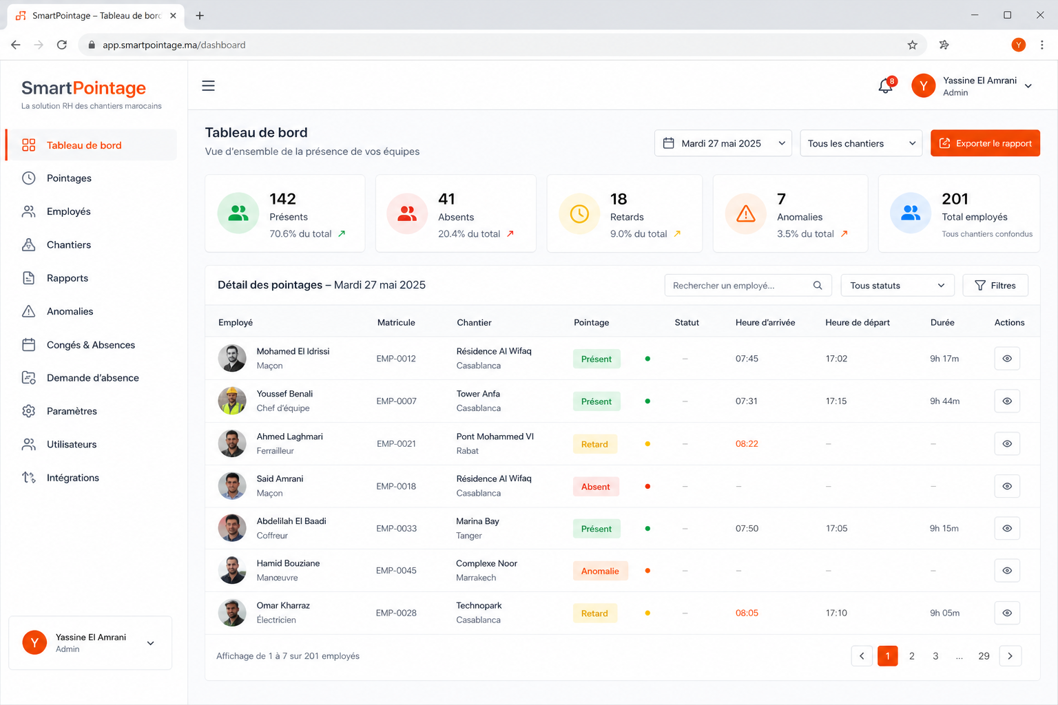Image resolution: width=1058 pixels, height=705 pixels.
Task: Click Exporter le rapport button
Action: click(985, 143)
